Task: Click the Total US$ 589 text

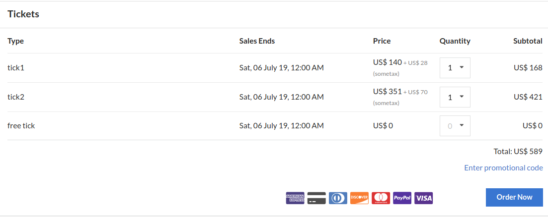Action: point(517,151)
